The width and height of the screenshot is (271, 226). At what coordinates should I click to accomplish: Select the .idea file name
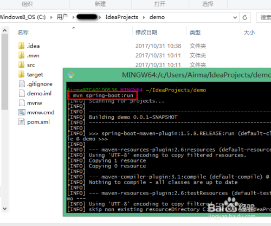point(33,46)
